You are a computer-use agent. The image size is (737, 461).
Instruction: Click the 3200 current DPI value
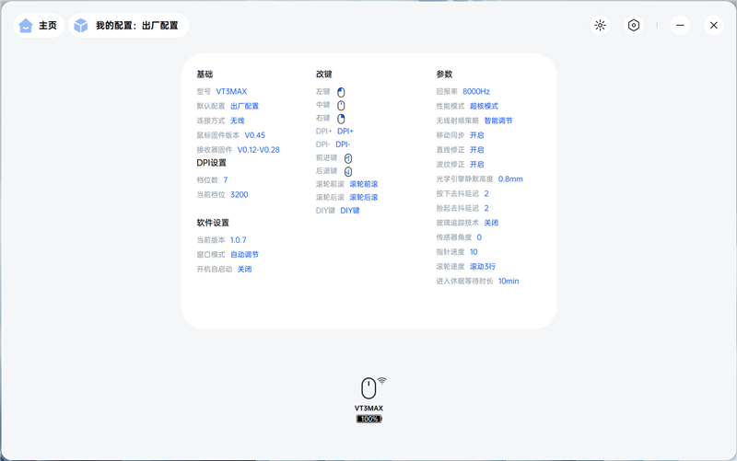tap(240, 194)
